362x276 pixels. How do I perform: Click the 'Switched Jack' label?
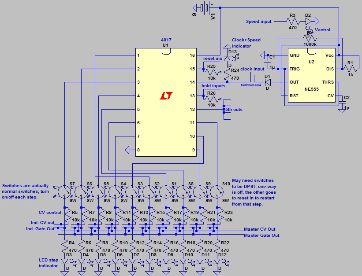[251, 85]
